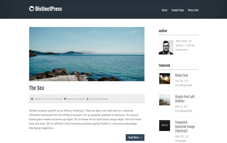Open the Video Test thumbnail

click(165, 78)
